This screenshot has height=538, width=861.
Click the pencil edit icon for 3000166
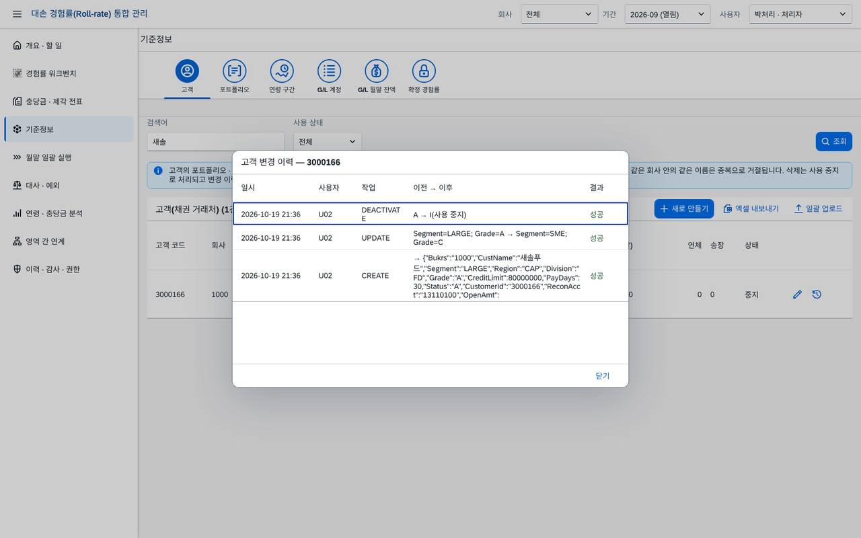click(797, 295)
